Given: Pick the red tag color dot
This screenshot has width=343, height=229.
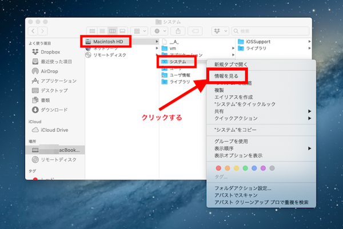Looking at the screenshot, I should (218, 168).
